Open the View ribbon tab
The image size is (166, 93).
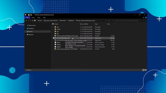coord(44,18)
